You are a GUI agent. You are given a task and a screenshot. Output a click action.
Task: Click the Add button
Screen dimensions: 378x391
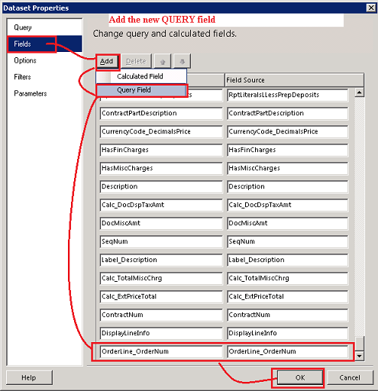[x=107, y=61]
